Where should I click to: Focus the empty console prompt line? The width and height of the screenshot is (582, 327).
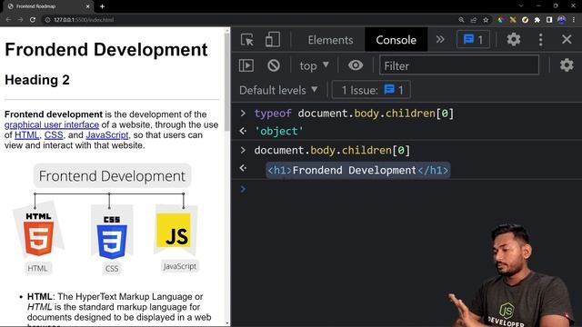(406, 189)
